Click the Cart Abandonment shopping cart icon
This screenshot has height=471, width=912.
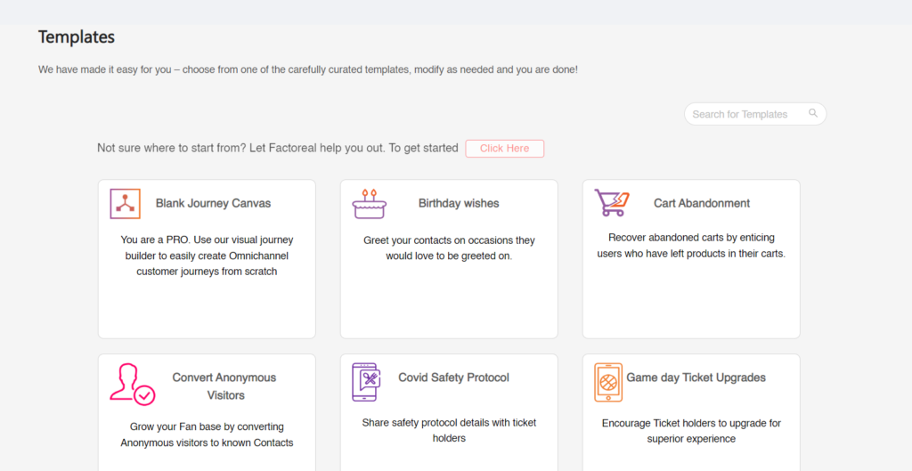(611, 203)
